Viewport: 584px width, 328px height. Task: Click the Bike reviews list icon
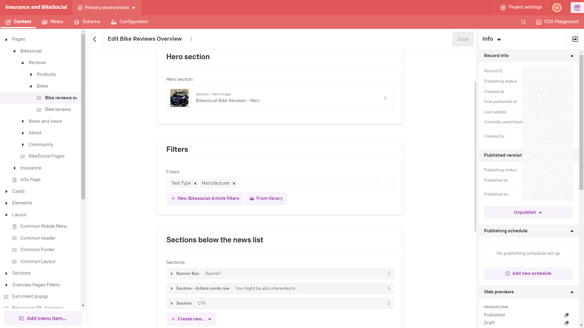tap(39, 110)
